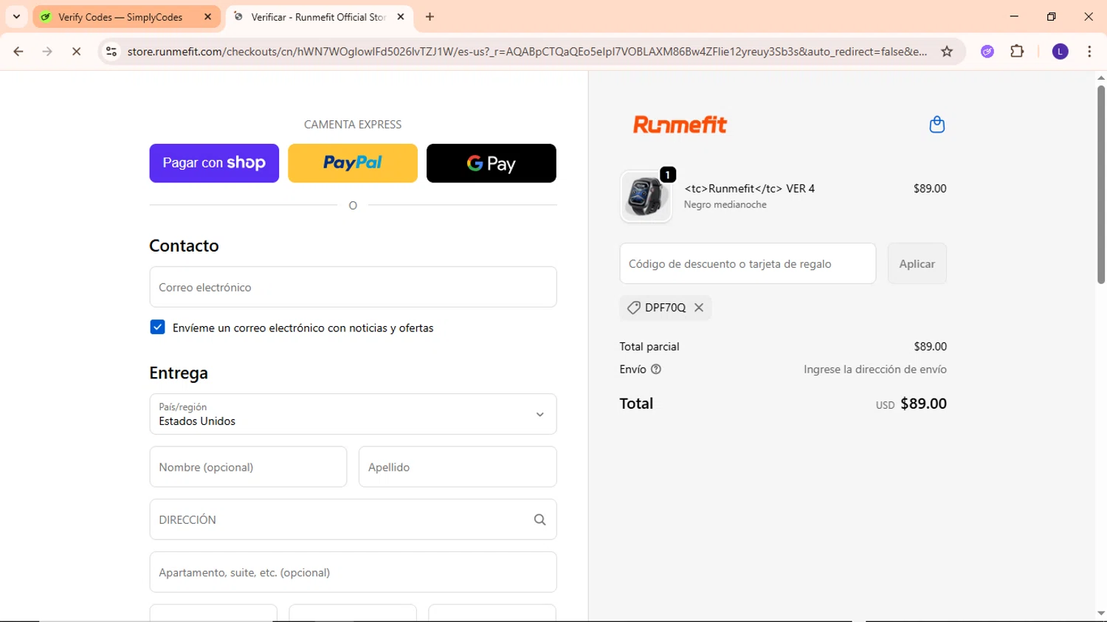View site information icon in address bar

click(111, 52)
